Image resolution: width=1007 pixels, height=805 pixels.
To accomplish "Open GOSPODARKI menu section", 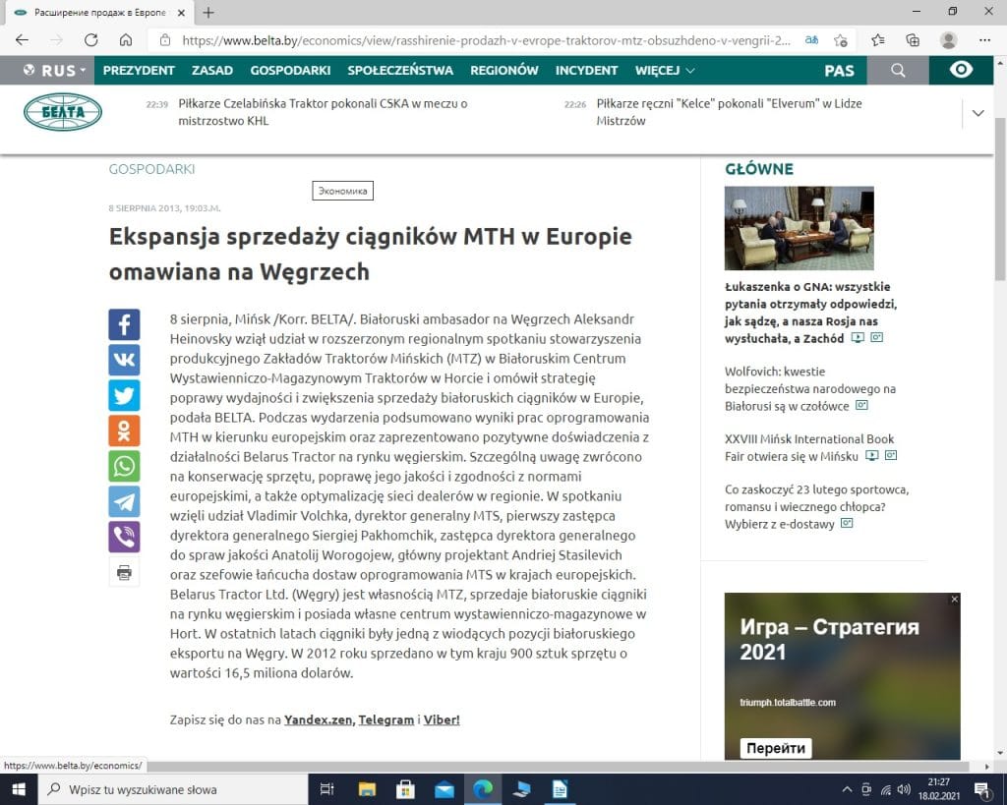I will coord(290,70).
